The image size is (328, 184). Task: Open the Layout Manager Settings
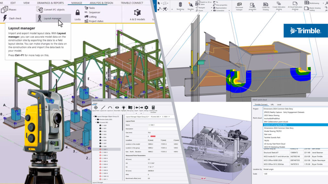[x=146, y=108]
